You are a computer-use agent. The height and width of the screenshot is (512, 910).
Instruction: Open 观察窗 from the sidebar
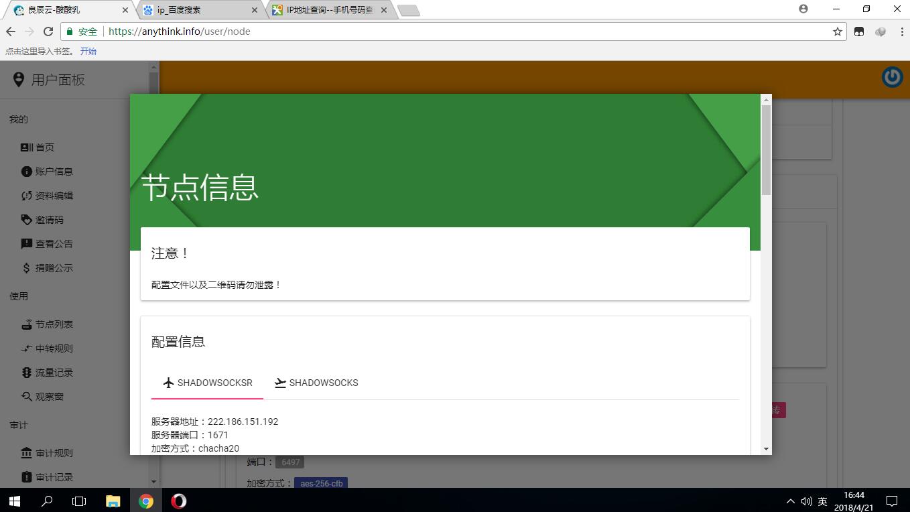[x=49, y=397]
